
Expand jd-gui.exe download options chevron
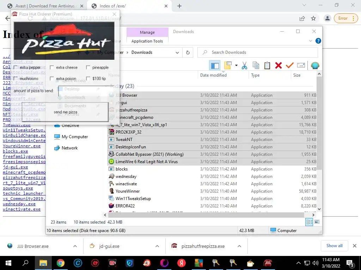(x=157, y=246)
